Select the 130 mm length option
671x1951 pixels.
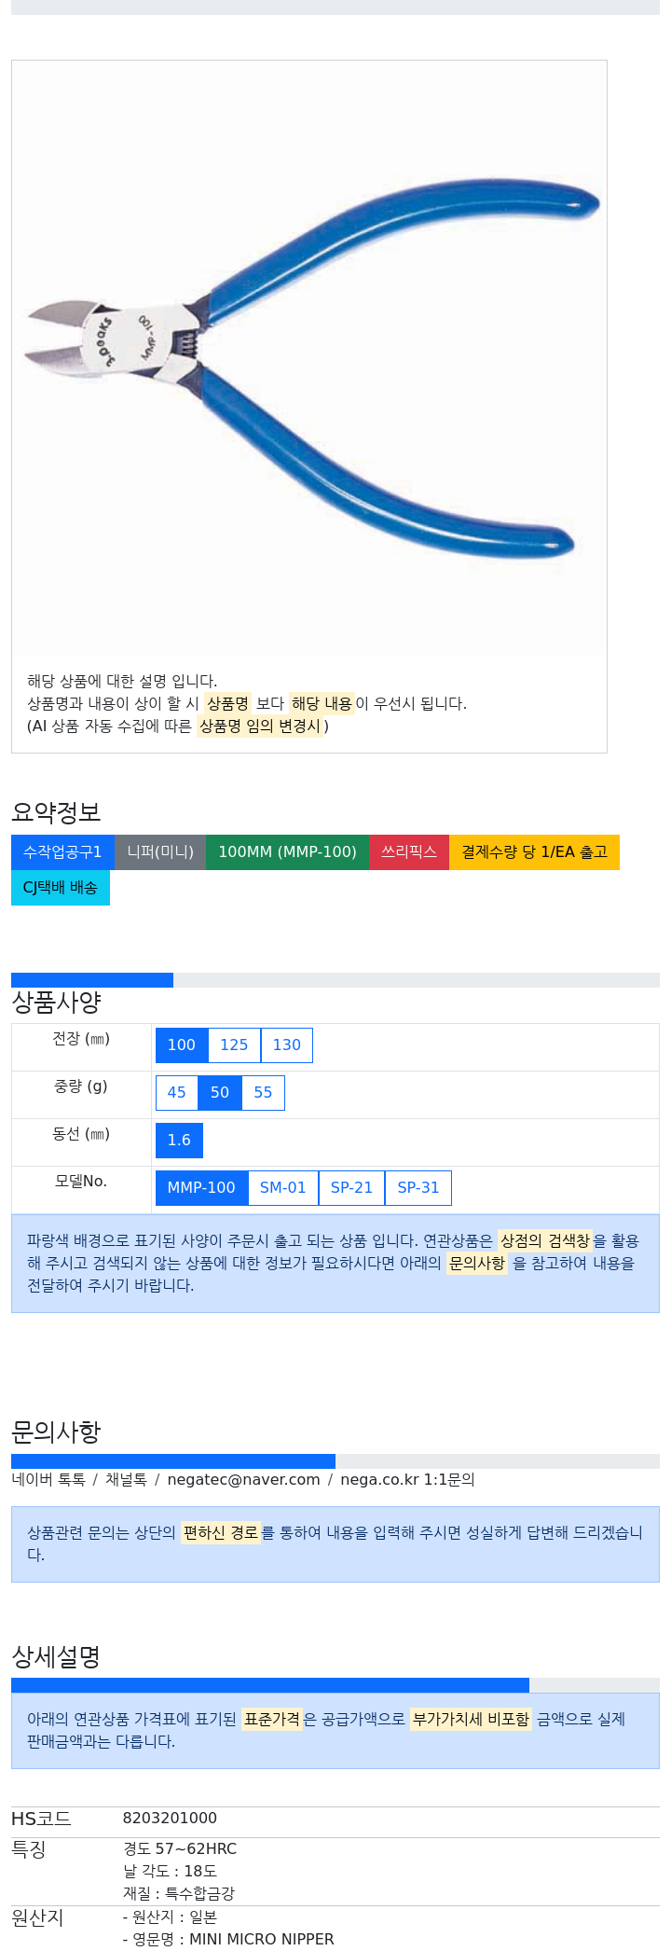[x=287, y=1045]
